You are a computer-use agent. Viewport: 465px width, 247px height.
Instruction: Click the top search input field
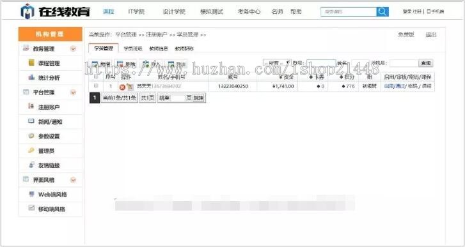click(349, 12)
